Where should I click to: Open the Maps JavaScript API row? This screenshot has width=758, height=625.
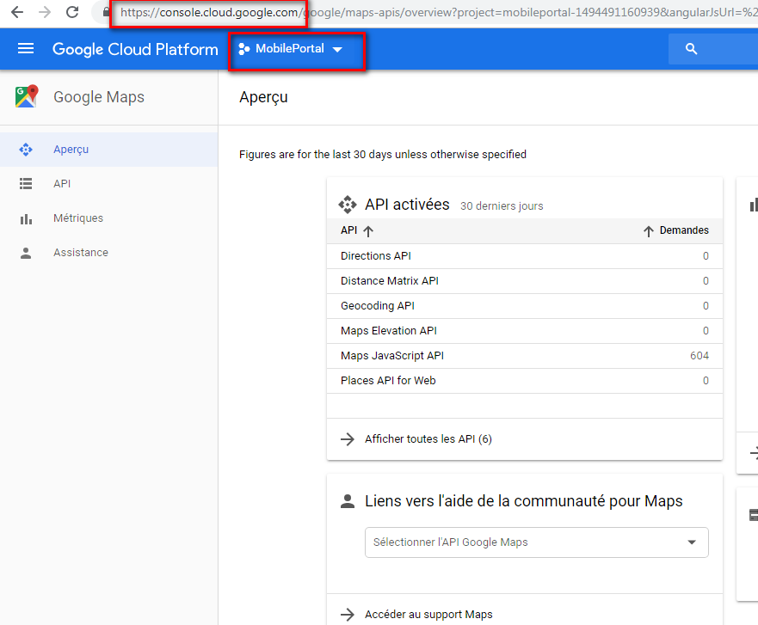(x=392, y=356)
